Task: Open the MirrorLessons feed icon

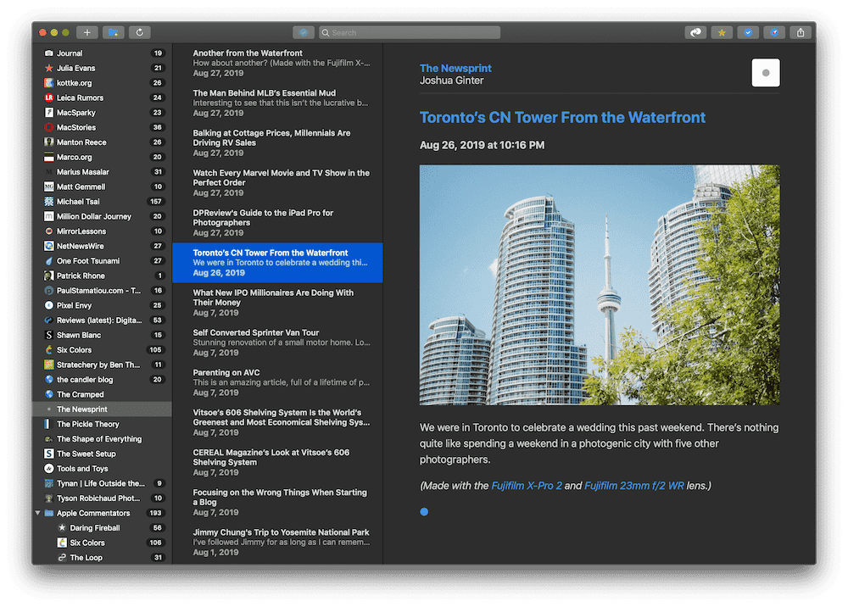Action: click(x=48, y=231)
